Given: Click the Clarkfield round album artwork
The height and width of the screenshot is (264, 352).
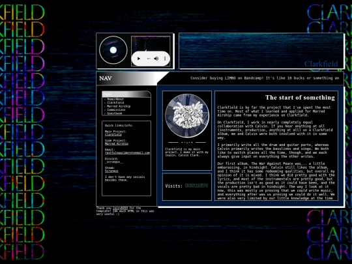Looking at the screenshot, I should pos(187,115).
